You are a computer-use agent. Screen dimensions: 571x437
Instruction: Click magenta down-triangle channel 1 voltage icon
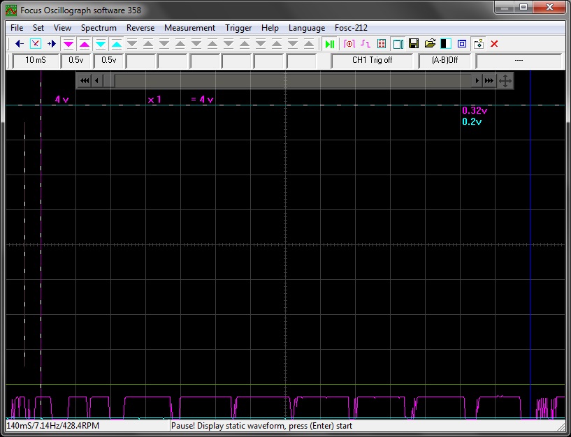click(x=68, y=44)
